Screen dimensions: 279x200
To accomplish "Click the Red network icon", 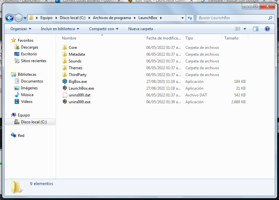I will coord(14,136).
